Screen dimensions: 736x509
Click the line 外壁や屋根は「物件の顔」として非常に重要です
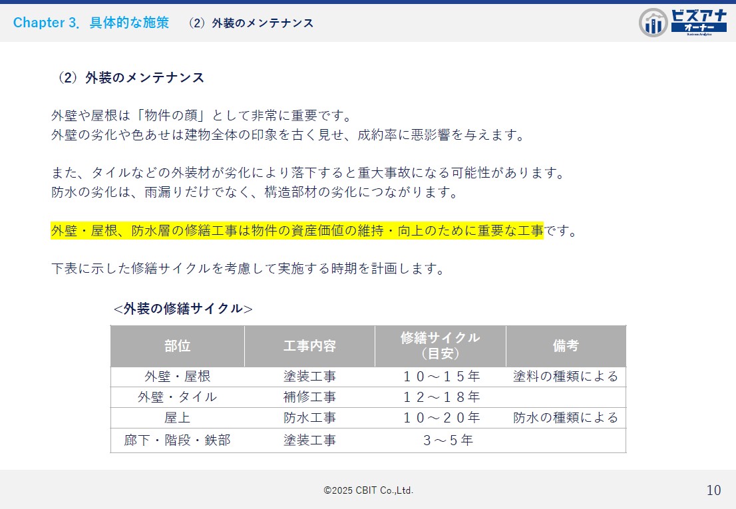tap(202, 115)
